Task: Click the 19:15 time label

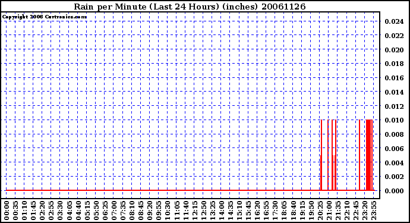Action: point(302,211)
